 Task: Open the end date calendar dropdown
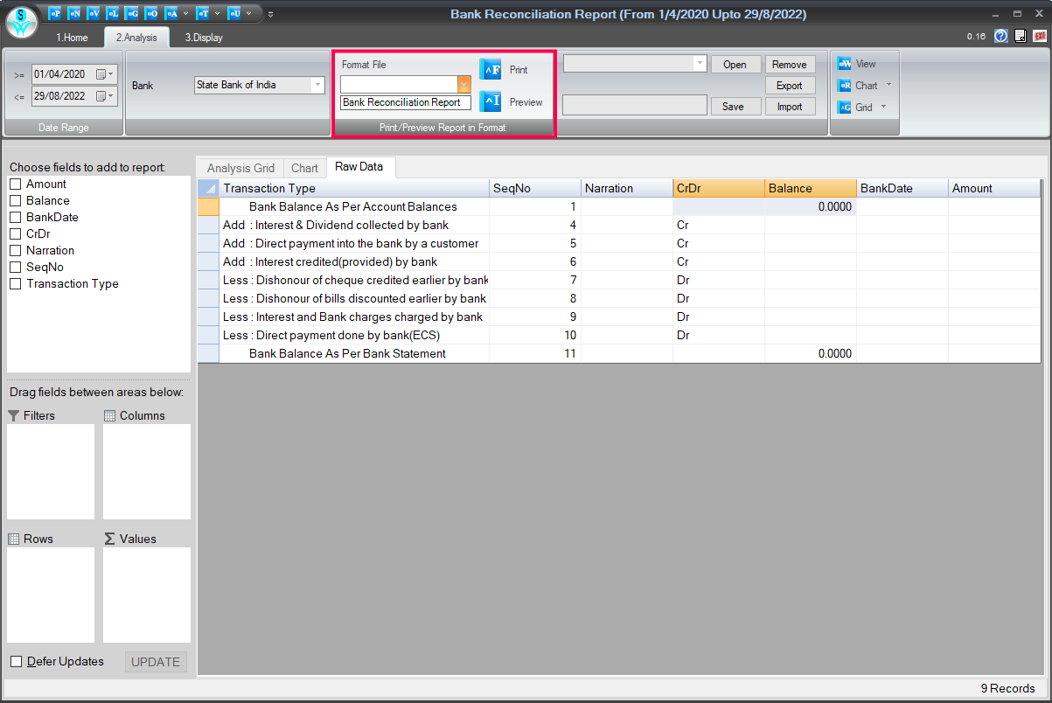coord(105,96)
